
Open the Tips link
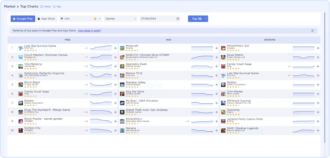point(57,7)
